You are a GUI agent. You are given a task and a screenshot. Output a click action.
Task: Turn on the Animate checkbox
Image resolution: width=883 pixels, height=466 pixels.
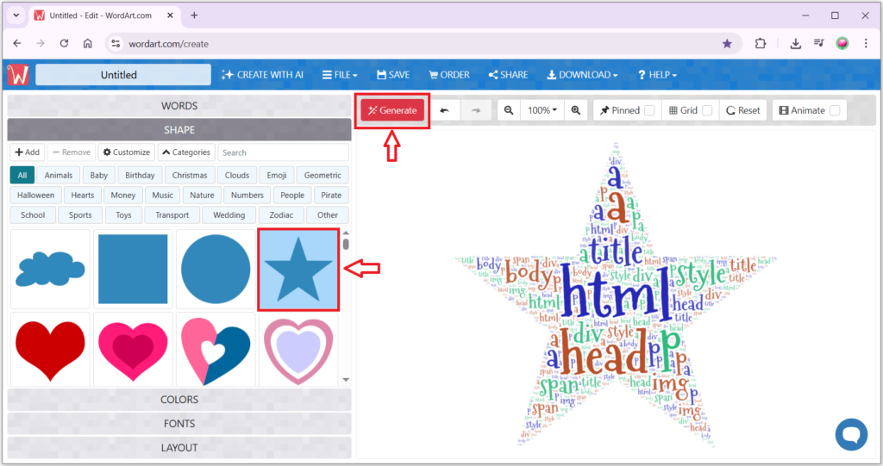835,110
